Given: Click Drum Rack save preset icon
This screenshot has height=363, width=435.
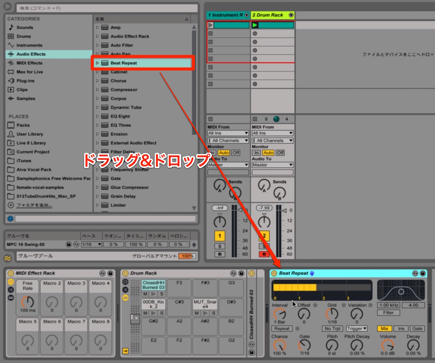Looking at the screenshot, I should pyautogui.click(x=241, y=273).
